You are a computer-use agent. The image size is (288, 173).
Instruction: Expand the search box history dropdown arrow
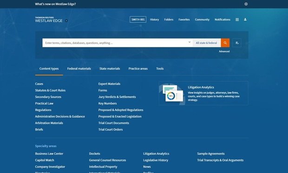(190, 42)
